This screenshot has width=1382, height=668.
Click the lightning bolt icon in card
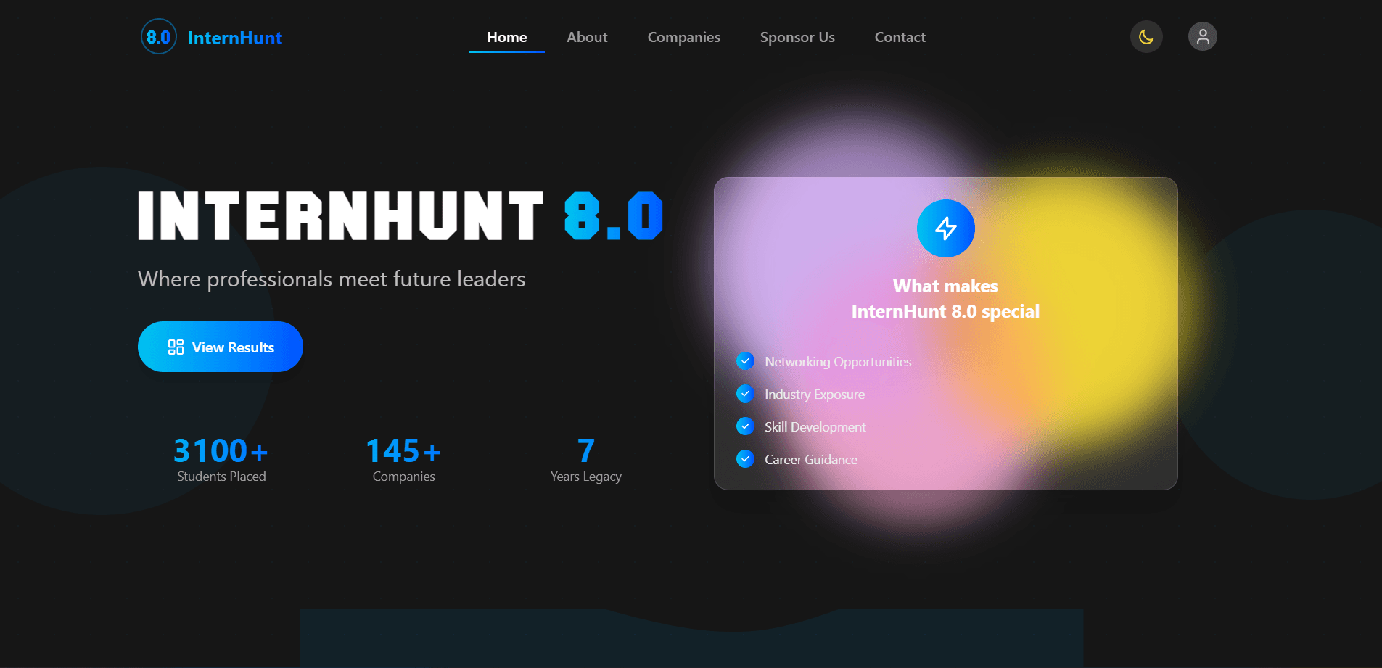[946, 228]
